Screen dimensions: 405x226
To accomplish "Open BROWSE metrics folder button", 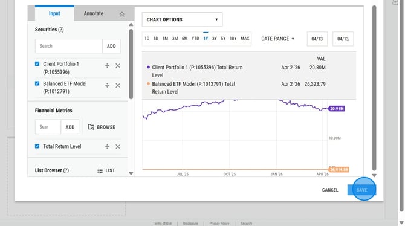I will pyautogui.click(x=102, y=127).
